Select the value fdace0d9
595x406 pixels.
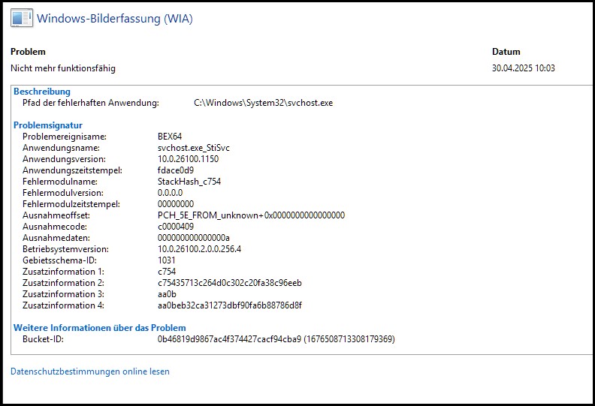coord(176,170)
